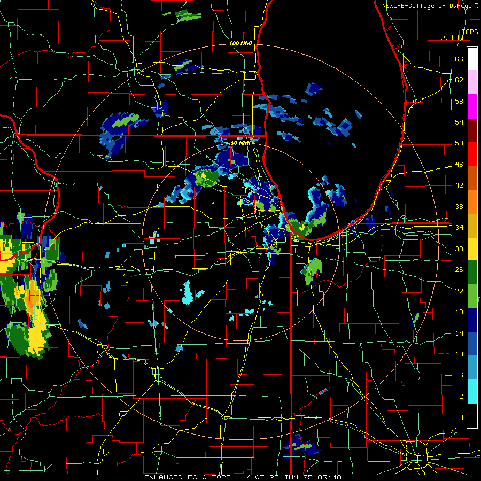Click the TH threshold label on the scale
The width and height of the screenshot is (481, 481).
pos(459,417)
